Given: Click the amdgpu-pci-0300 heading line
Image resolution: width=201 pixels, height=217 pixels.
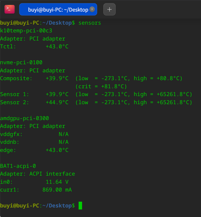Looking at the screenshot, I should tap(24, 118).
